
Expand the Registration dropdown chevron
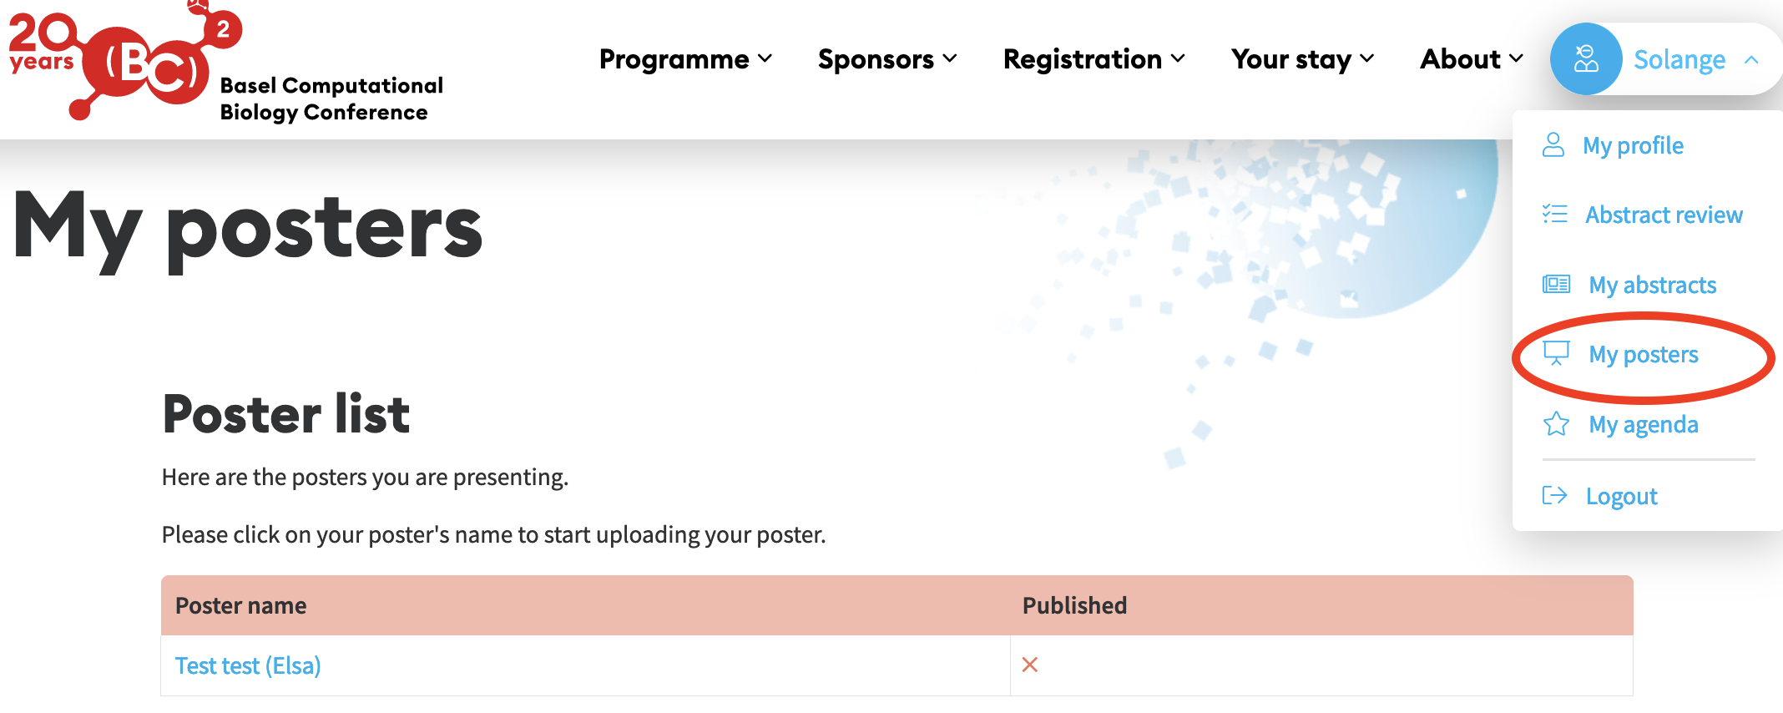click(x=1178, y=59)
